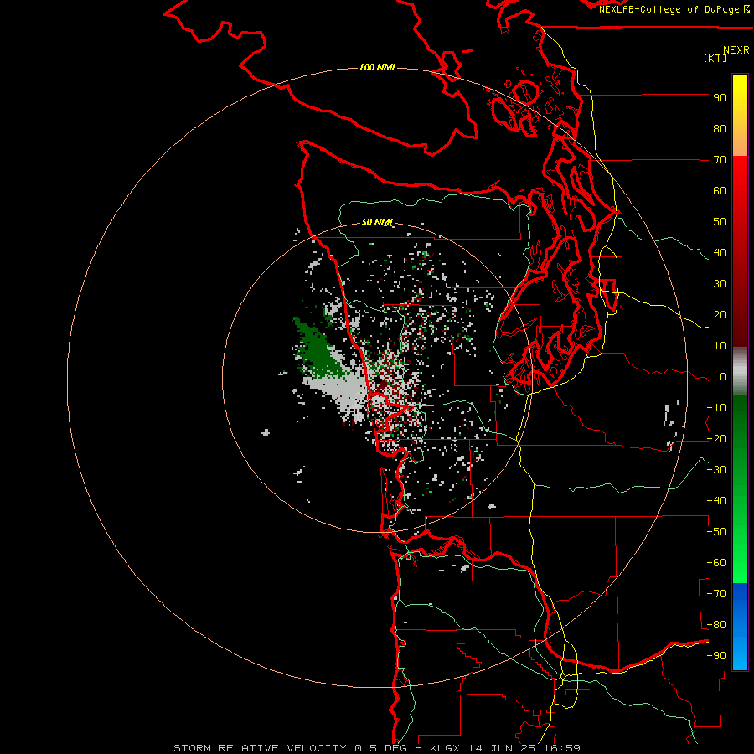Click the 0.5 DEG elevation angle text

pos(381,748)
